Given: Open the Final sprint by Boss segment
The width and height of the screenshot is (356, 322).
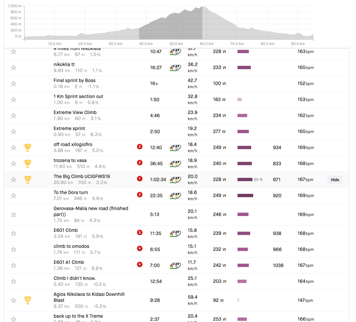Looking at the screenshot, I should [74, 80].
